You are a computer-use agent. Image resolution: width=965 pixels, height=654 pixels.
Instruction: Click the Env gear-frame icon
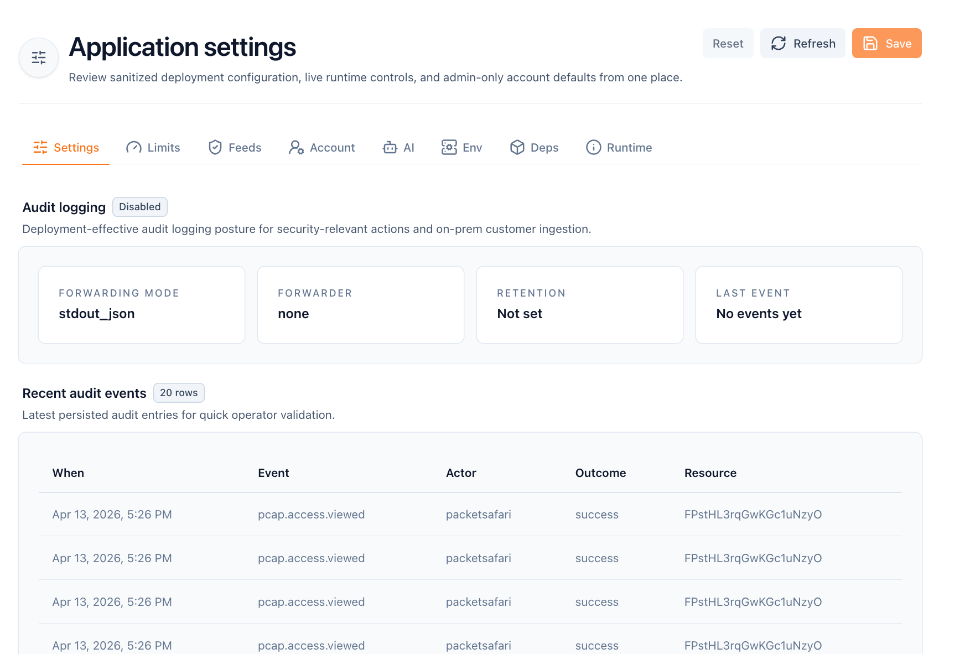449,147
